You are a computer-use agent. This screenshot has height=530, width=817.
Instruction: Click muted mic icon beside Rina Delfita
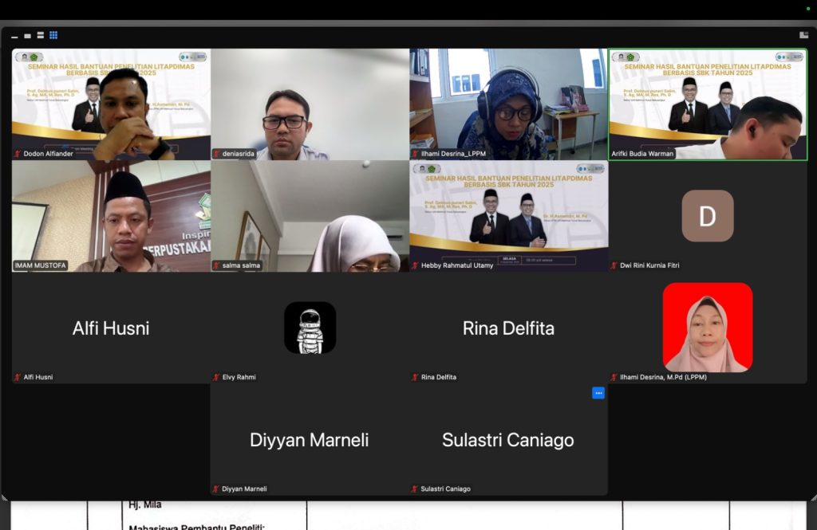416,377
